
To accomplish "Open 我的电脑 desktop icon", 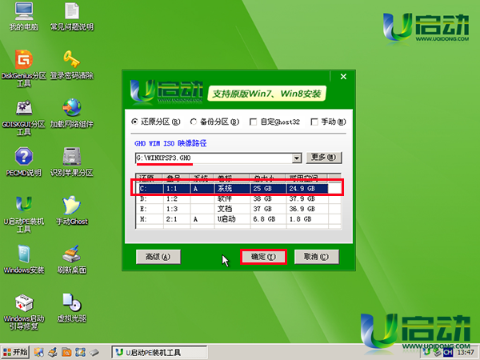I will [x=24, y=14].
